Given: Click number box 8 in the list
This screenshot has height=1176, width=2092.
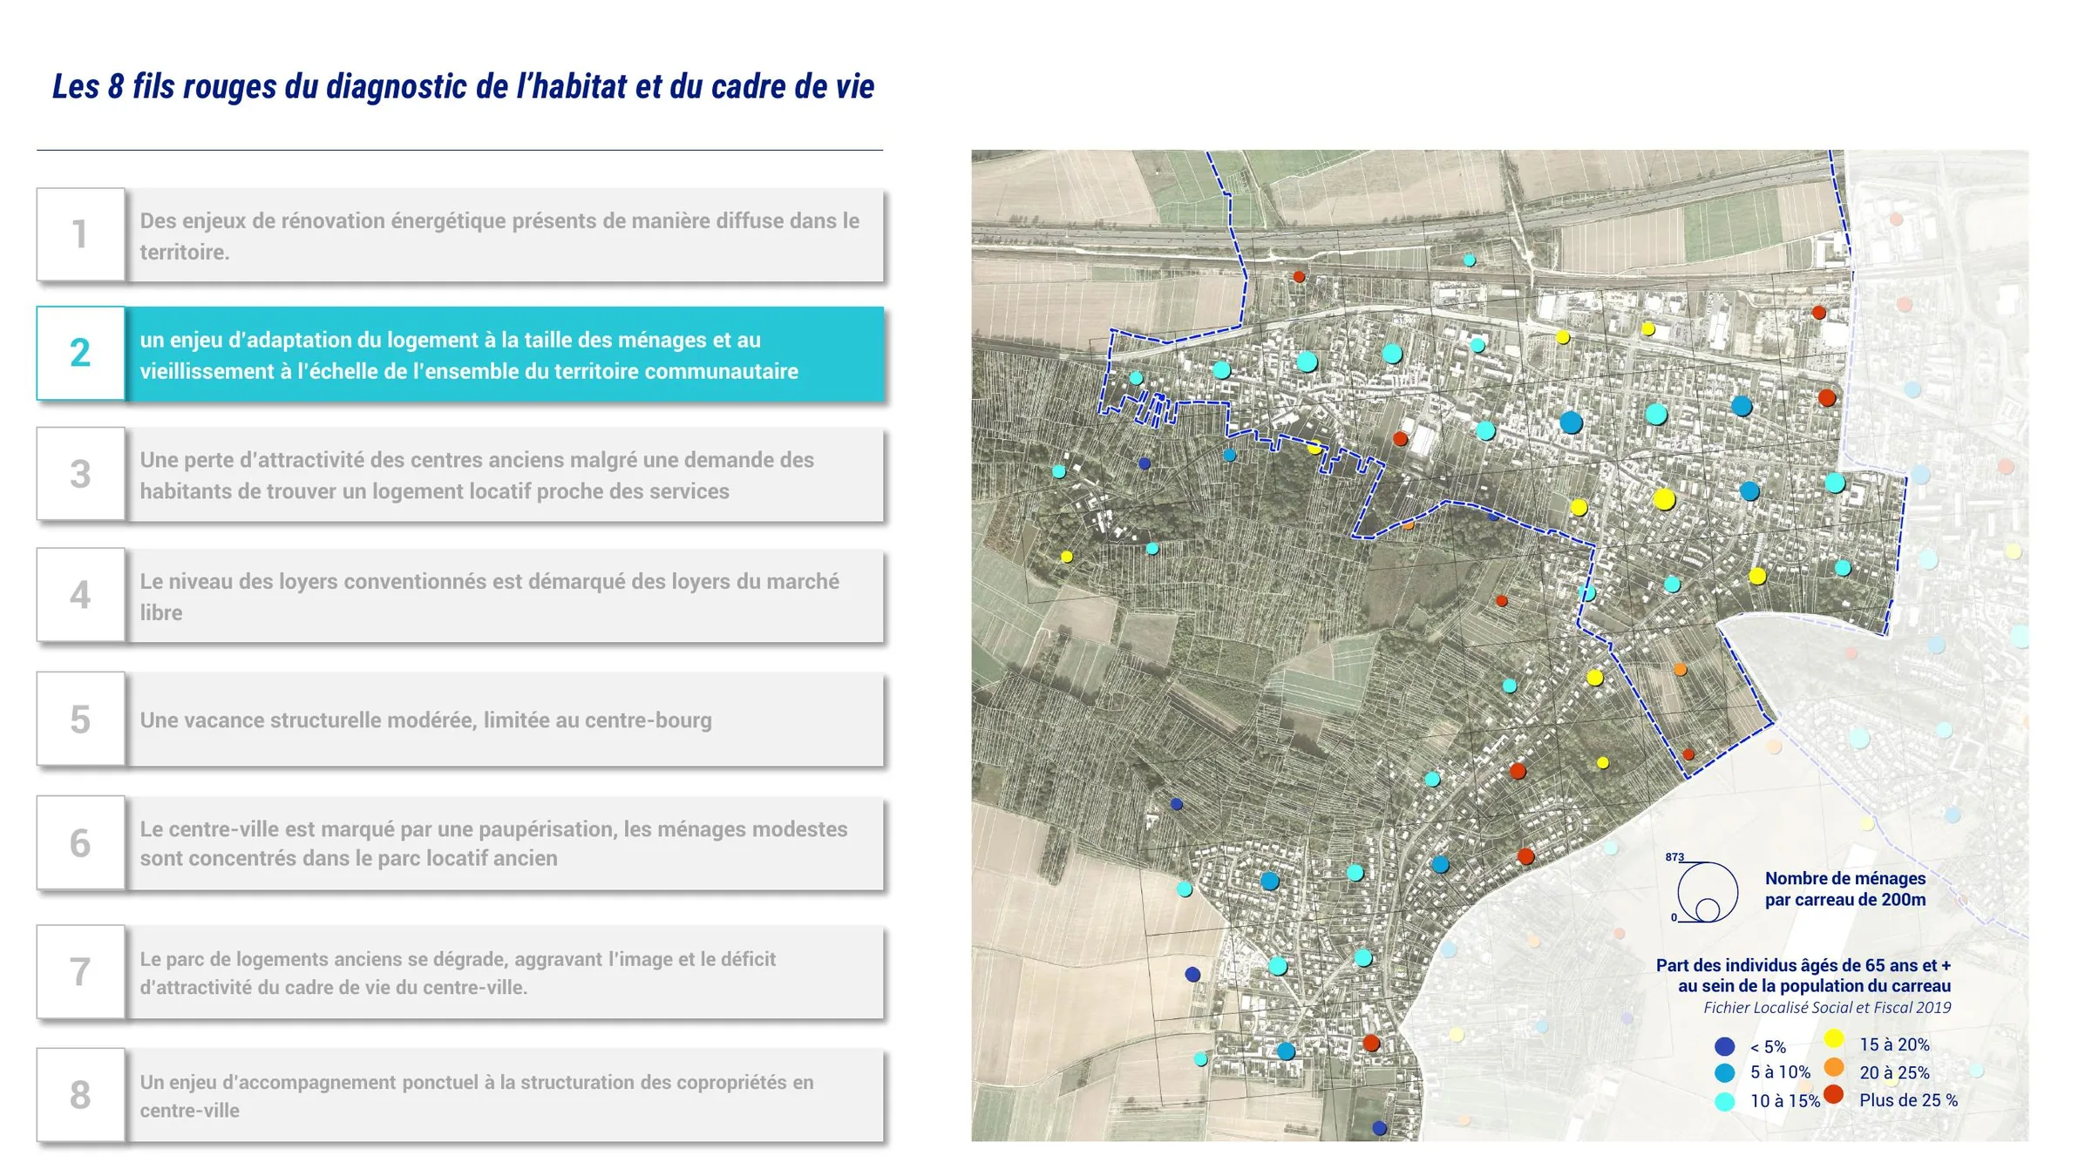Looking at the screenshot, I should tap(80, 1095).
